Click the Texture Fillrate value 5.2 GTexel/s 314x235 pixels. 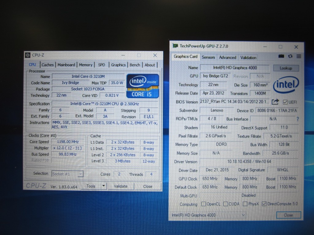[x=281, y=136]
